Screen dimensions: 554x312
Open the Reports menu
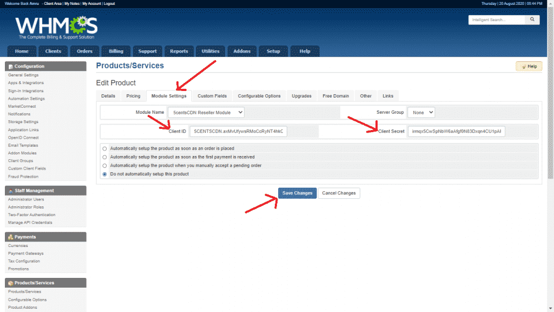(179, 51)
